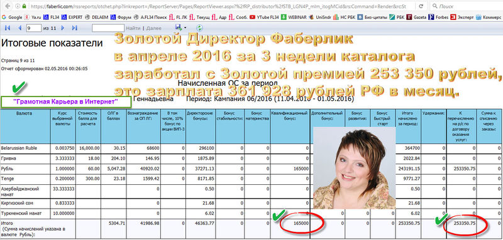Click the Рубль row label
Image resolution: width=503 pixels, height=240 pixels.
8,169
